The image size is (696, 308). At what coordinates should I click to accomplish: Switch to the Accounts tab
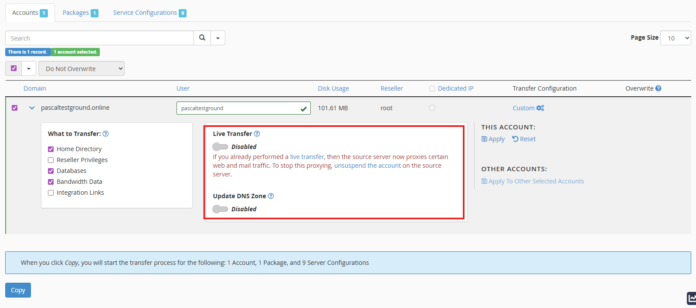pos(30,13)
